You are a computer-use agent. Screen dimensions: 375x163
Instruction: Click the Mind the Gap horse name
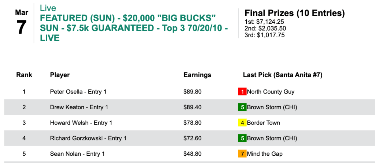(x=265, y=154)
